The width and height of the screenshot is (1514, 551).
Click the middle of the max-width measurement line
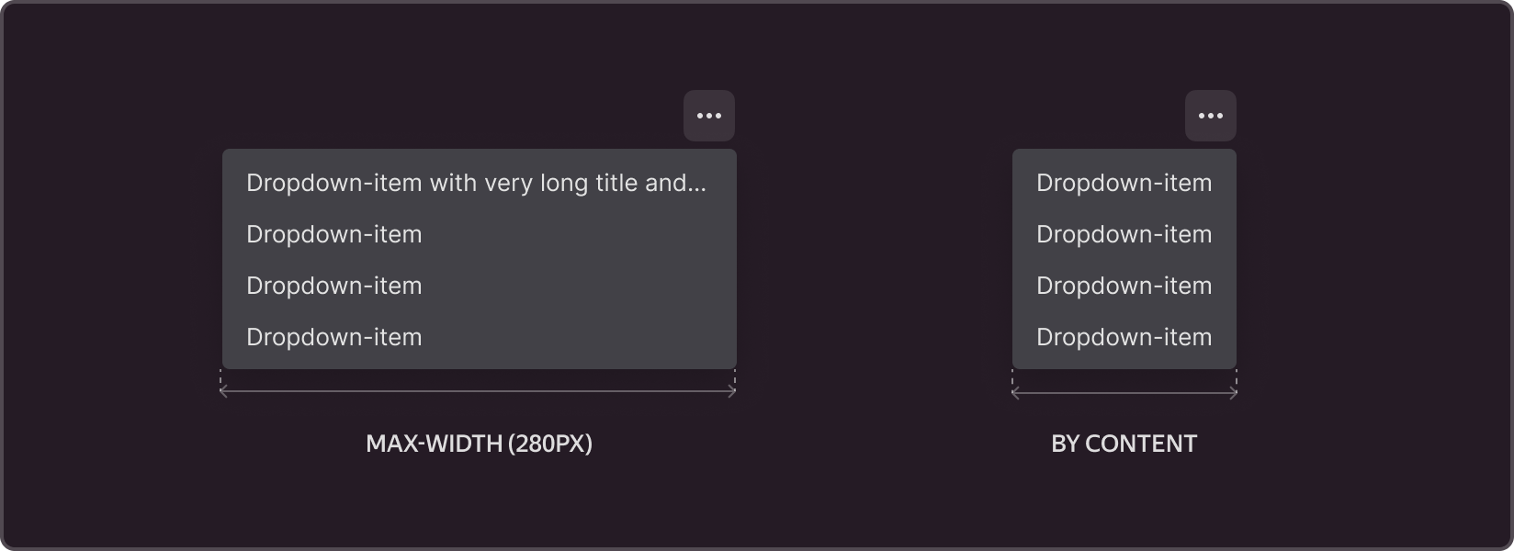coord(478,392)
